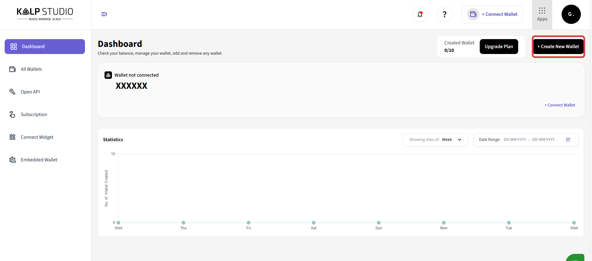Click the Sat data point on chart

pos(314,223)
